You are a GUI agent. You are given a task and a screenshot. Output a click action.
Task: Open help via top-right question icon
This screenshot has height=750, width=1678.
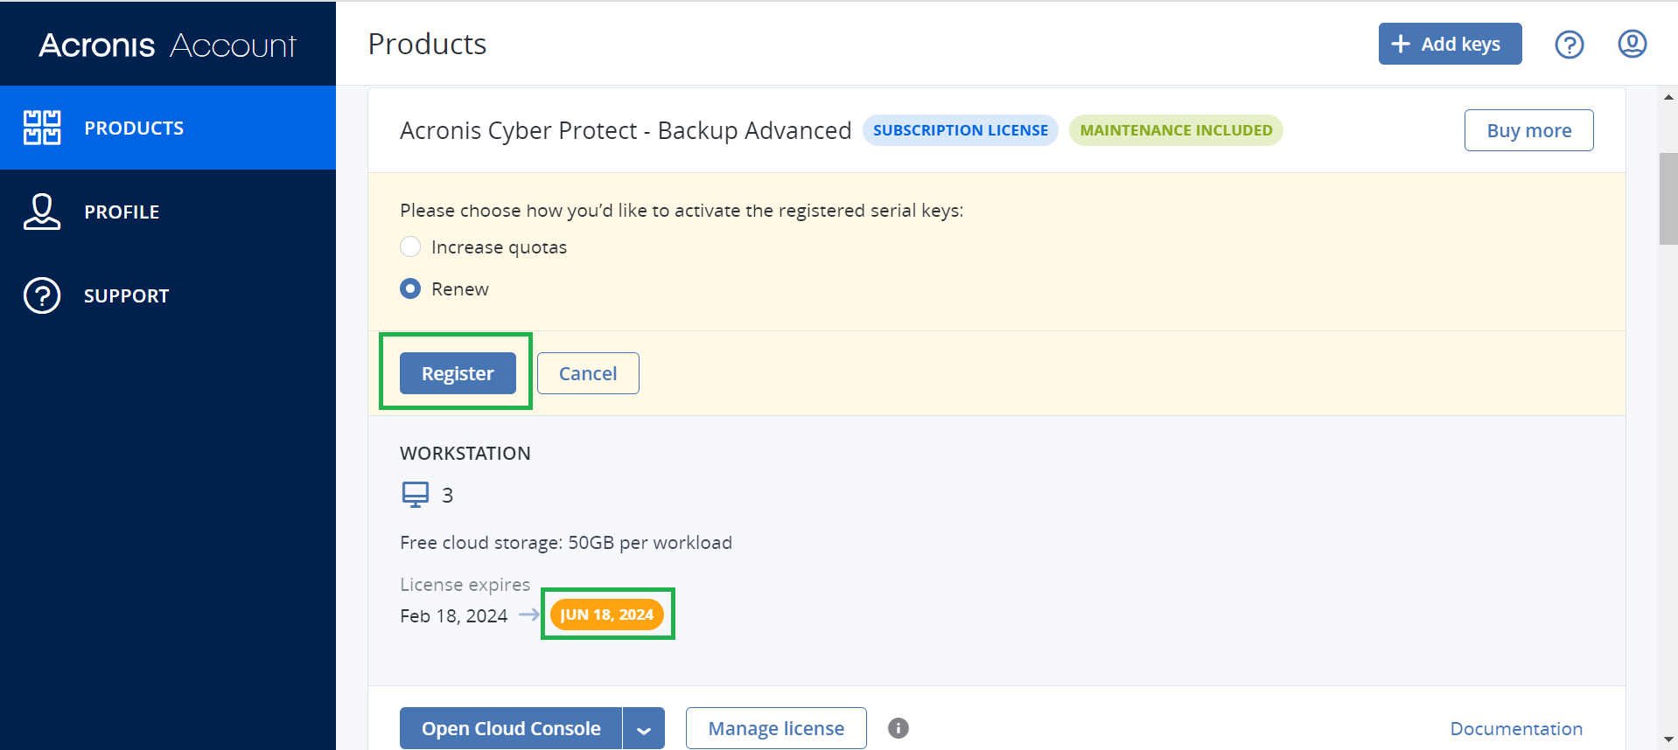[x=1569, y=44]
